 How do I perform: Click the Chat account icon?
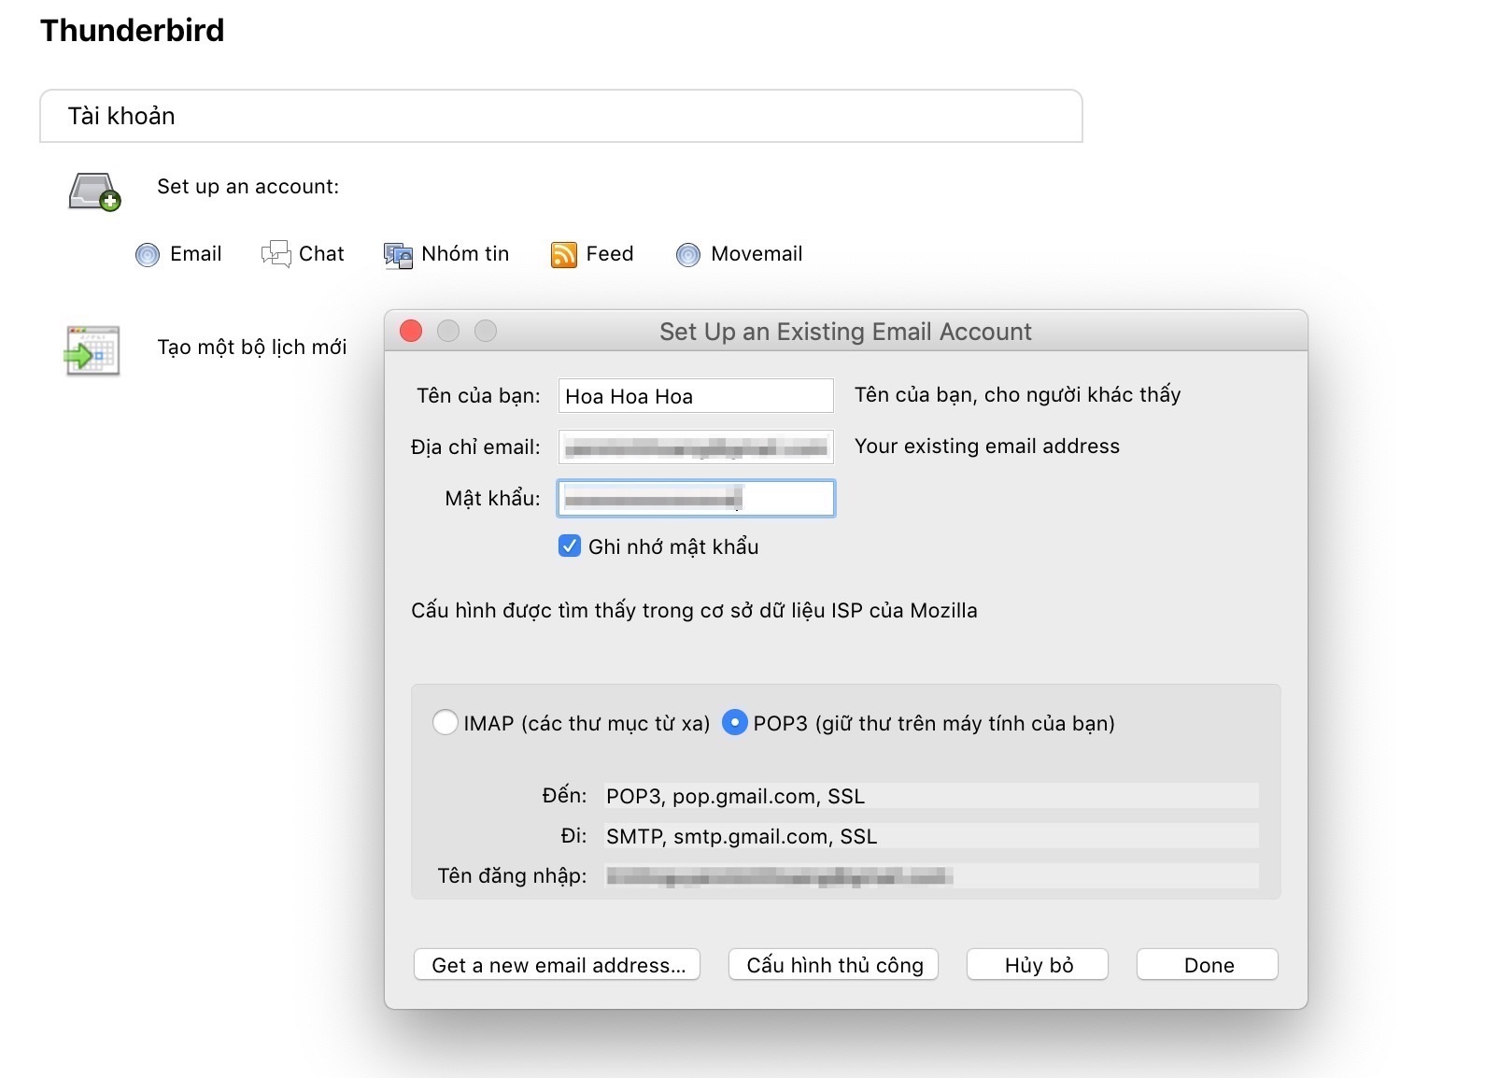click(x=276, y=254)
